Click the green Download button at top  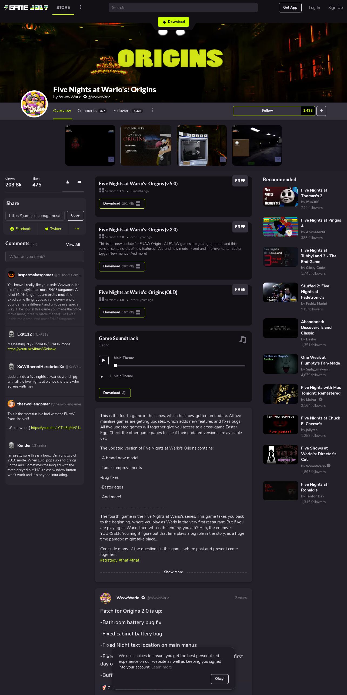[x=173, y=22]
